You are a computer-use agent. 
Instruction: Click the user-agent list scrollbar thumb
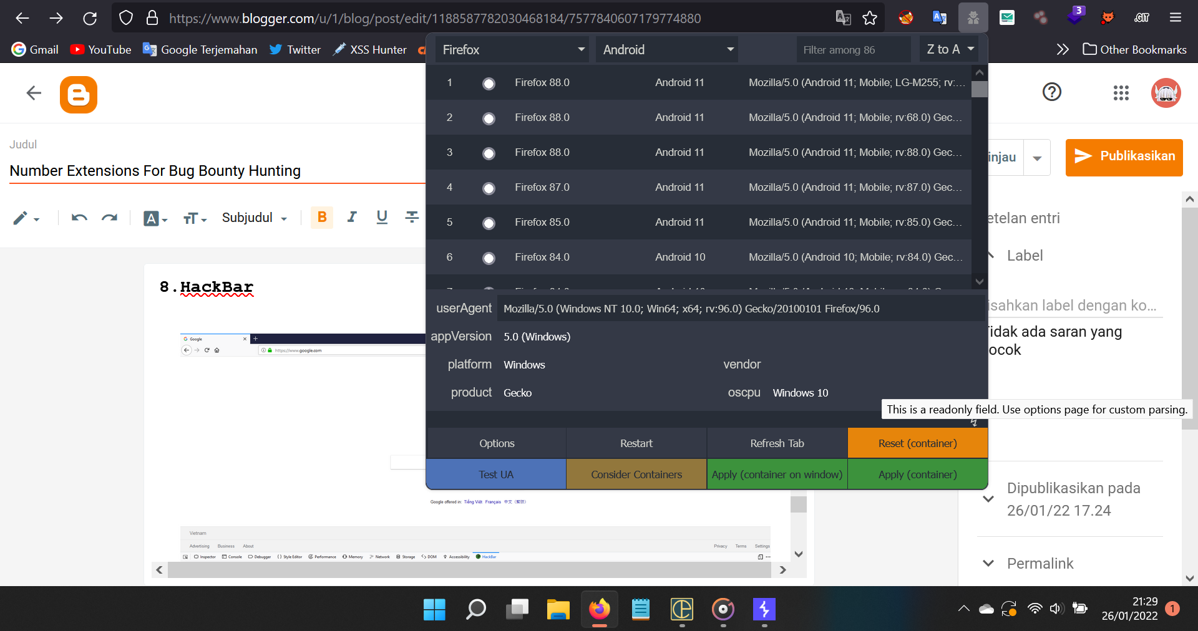click(x=980, y=89)
